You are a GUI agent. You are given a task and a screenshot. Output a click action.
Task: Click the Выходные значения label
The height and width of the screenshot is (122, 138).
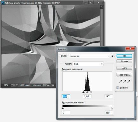point(73,102)
